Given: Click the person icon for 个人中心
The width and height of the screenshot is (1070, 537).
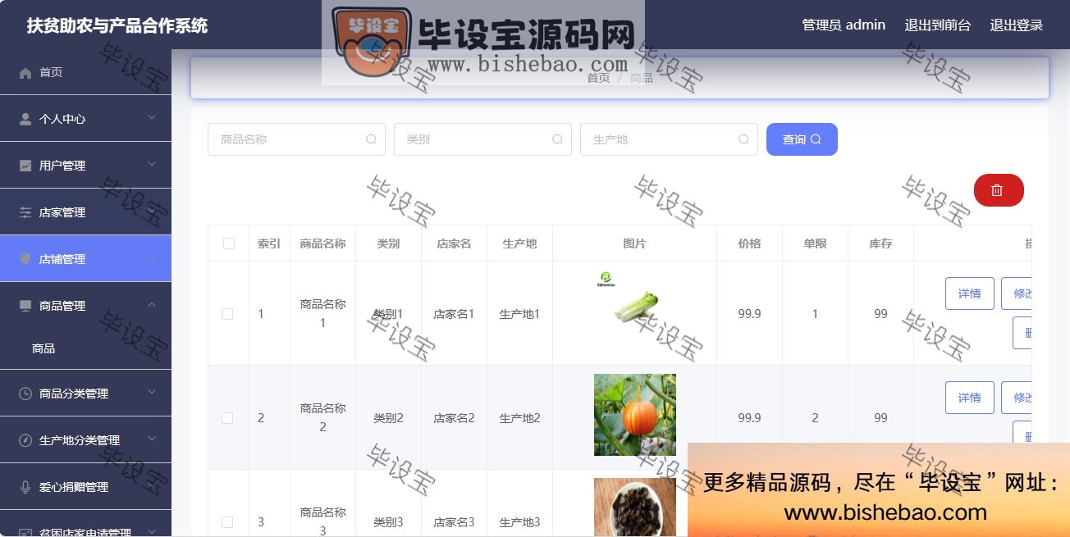Looking at the screenshot, I should pyautogui.click(x=25, y=119).
